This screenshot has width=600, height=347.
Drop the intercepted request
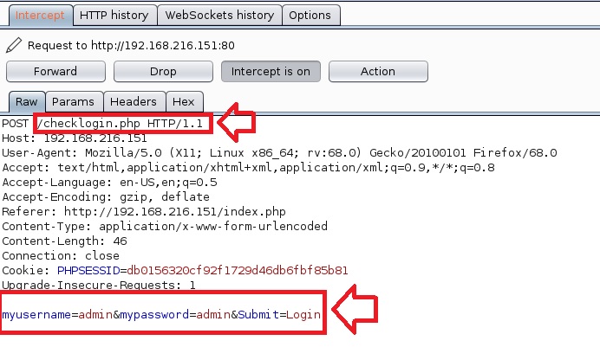click(x=162, y=71)
